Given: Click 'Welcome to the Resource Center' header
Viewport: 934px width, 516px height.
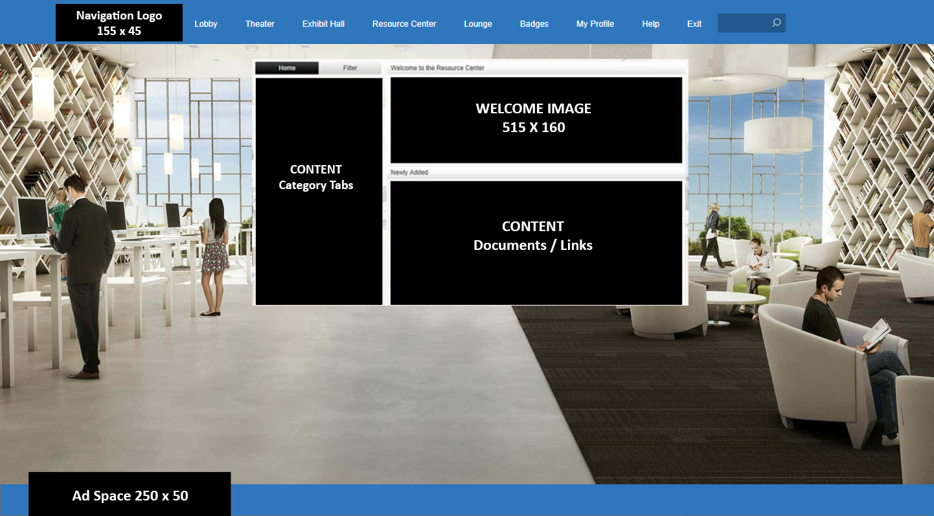Looking at the screenshot, I should pyautogui.click(x=536, y=68).
